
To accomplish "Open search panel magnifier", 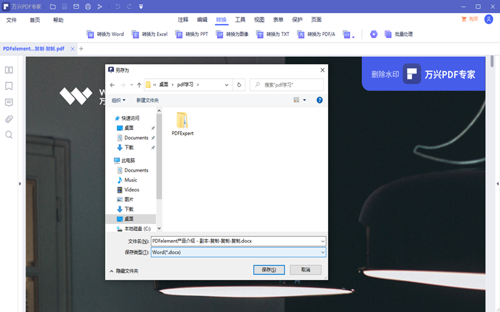I will 9,135.
